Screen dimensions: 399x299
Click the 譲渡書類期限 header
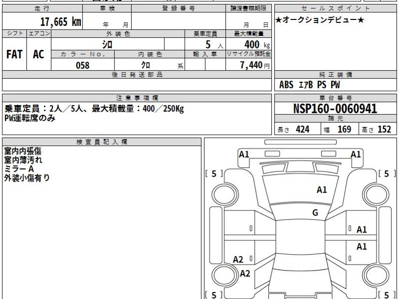249,9
